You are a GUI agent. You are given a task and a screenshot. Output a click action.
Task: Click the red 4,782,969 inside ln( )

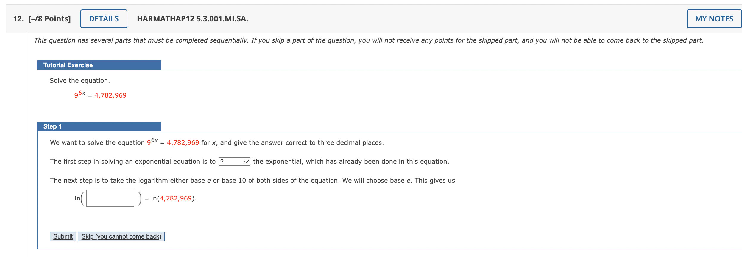pyautogui.click(x=176, y=198)
